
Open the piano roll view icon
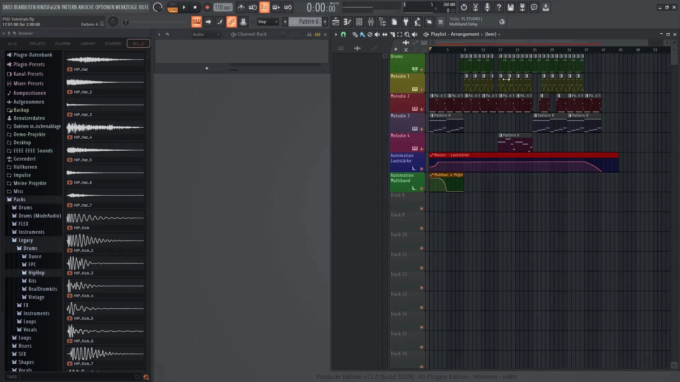coord(347,22)
